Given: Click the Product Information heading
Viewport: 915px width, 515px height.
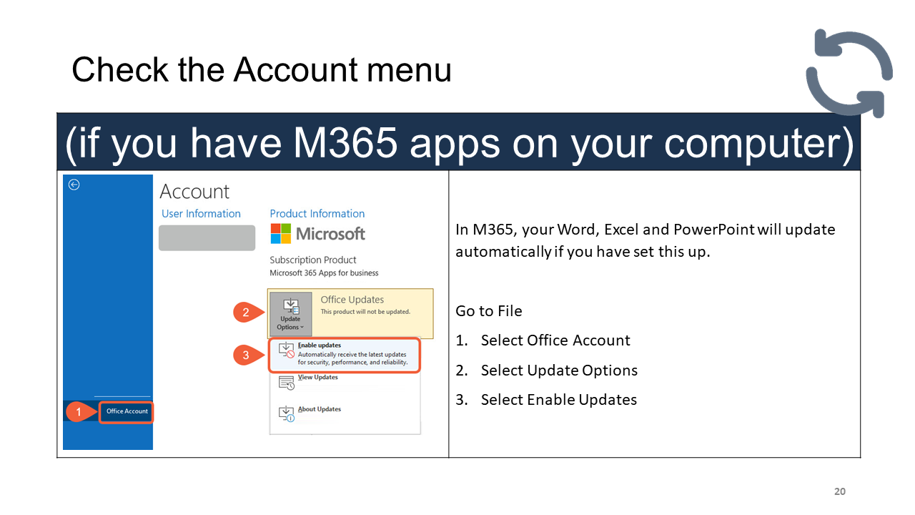Looking at the screenshot, I should click(317, 214).
